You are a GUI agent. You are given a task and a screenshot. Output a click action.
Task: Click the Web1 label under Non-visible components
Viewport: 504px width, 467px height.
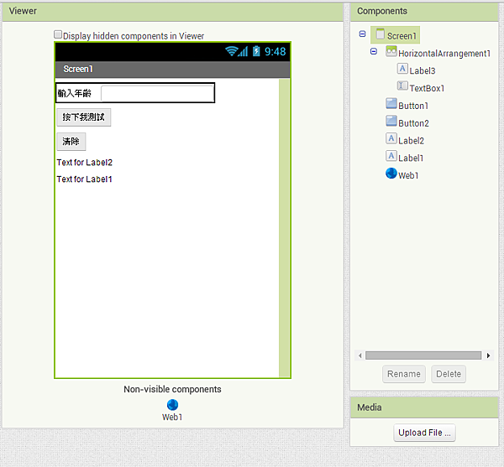(x=172, y=417)
